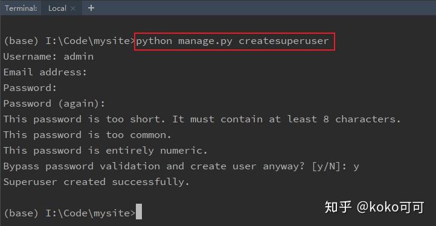
Task: Click the Terminal panel label
Action: [21, 8]
